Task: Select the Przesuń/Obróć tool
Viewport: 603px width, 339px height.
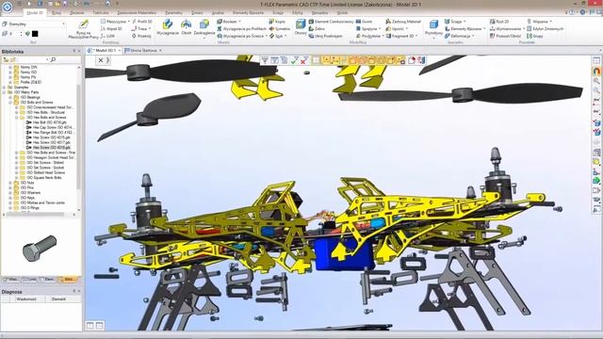Action: click(x=505, y=36)
